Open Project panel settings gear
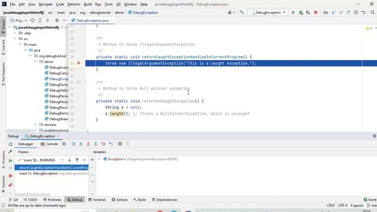The height and width of the screenshot is (212, 377). point(57,21)
